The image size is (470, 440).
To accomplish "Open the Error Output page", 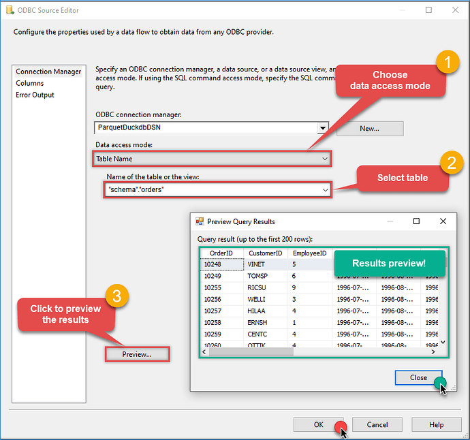I will 35,95.
